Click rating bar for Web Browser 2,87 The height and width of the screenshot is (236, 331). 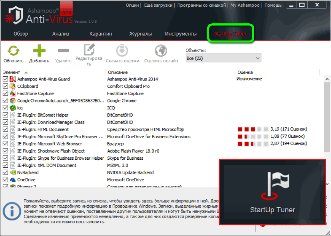pyautogui.click(x=253, y=143)
